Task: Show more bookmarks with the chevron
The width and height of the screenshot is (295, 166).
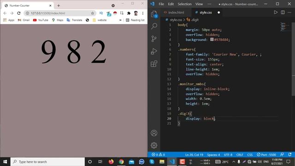Action: [120, 20]
